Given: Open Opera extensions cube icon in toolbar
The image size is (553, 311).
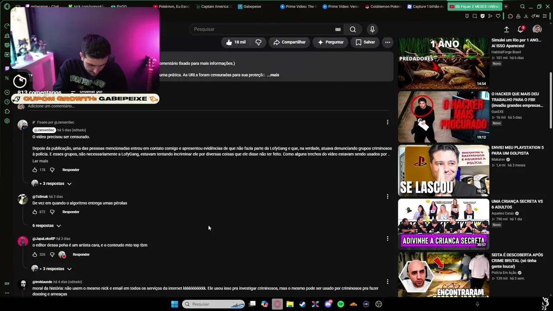Looking at the screenshot, I should click(510, 16).
